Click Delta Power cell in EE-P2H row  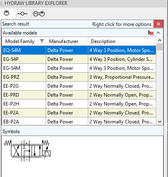click(x=67, y=104)
